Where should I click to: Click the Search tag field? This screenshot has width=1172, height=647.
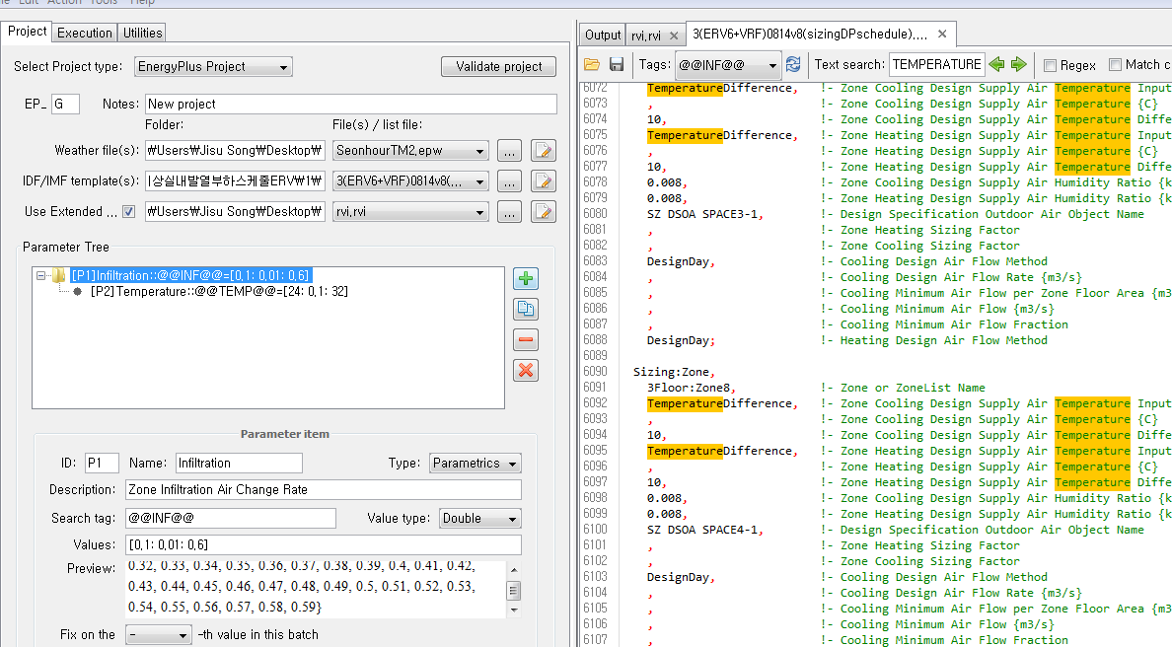click(231, 519)
